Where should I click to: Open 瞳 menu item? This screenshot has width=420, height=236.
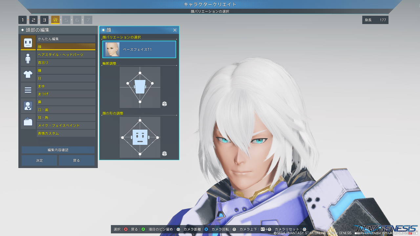coord(66,70)
